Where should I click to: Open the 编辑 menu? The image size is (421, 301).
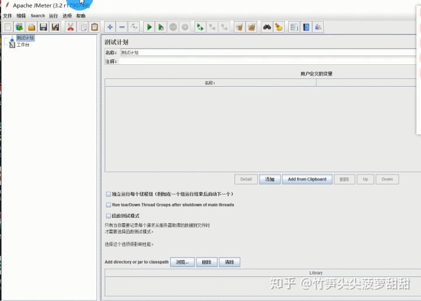(x=21, y=16)
